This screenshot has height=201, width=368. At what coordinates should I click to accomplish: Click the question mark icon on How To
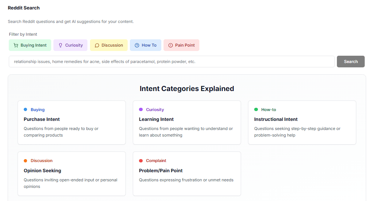tap(137, 46)
